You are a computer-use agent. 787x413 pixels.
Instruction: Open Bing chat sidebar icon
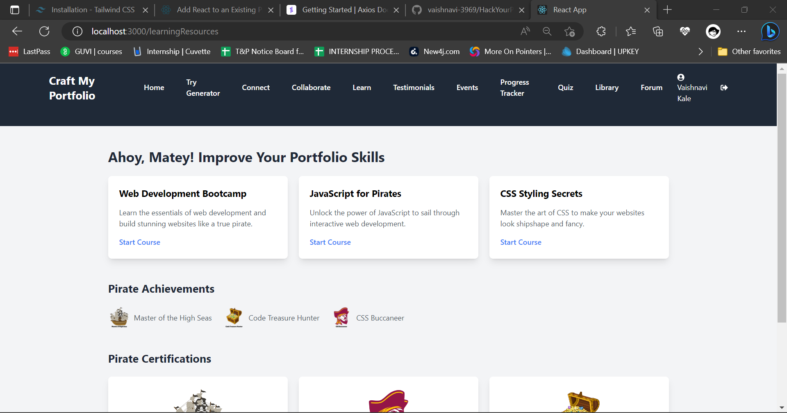(770, 32)
